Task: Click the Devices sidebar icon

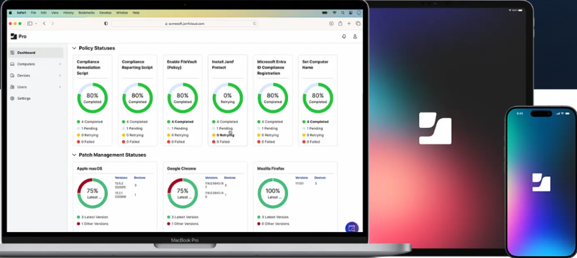Action: (12, 75)
